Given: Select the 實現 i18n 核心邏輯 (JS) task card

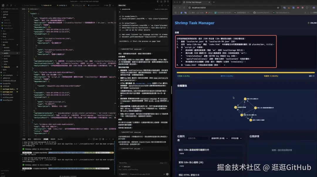Looking at the screenshot, I should click(210, 164).
